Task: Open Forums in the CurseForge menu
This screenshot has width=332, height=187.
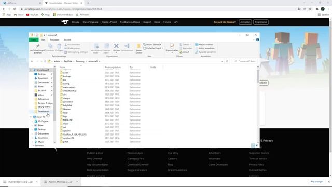Action: click(167, 22)
